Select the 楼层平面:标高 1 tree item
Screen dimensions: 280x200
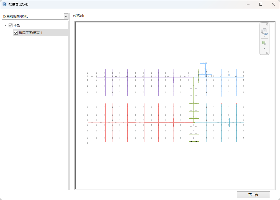[30, 33]
